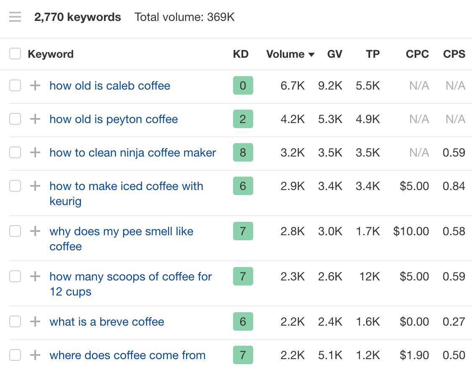This screenshot has width=472, height=370.
Task: Click the TP column header
Action: [373, 54]
